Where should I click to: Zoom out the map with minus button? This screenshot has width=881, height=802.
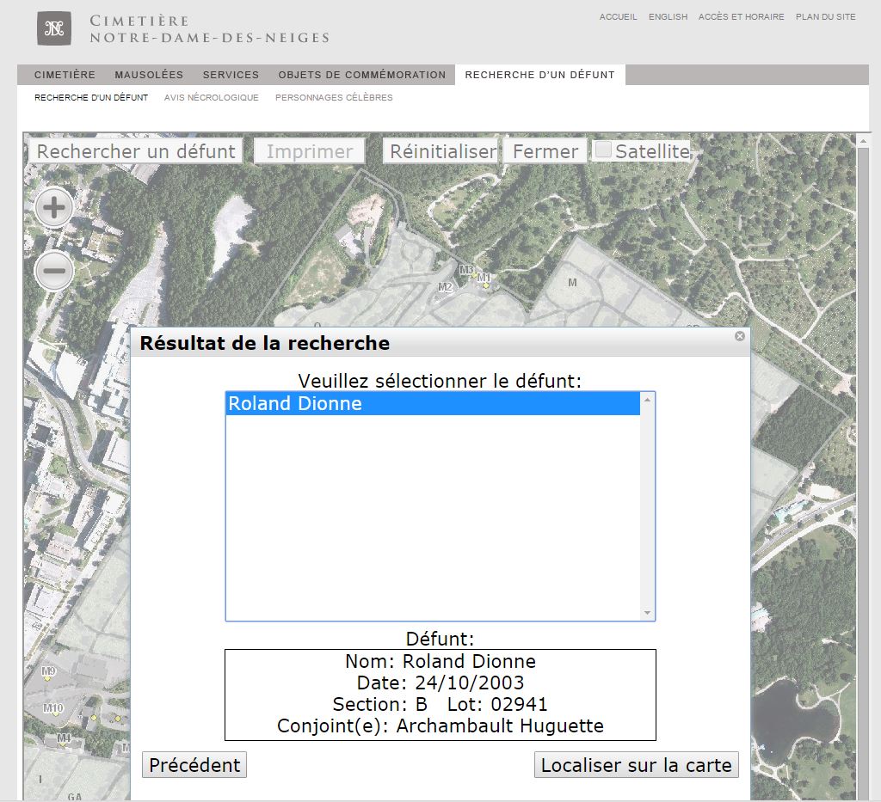pos(54,271)
